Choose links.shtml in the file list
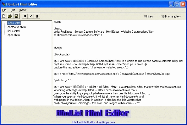 (14, 31)
